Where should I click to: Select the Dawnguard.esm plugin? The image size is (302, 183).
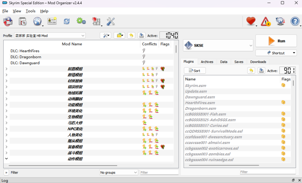(x=237, y=97)
